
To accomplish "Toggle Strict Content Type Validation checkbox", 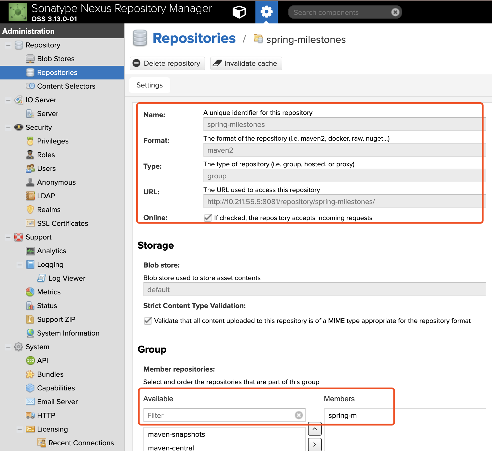I will [x=148, y=321].
